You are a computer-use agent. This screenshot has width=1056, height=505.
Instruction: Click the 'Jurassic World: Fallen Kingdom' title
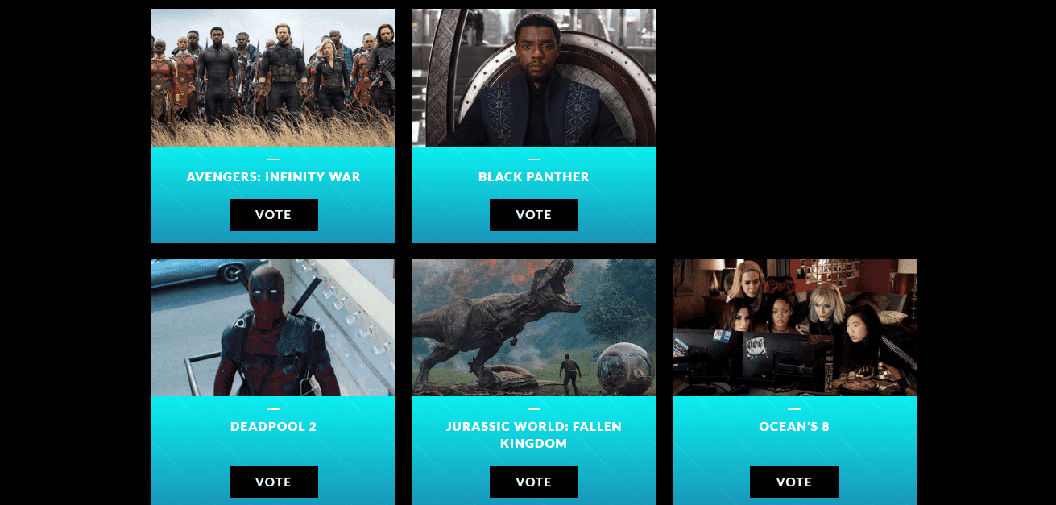click(533, 435)
